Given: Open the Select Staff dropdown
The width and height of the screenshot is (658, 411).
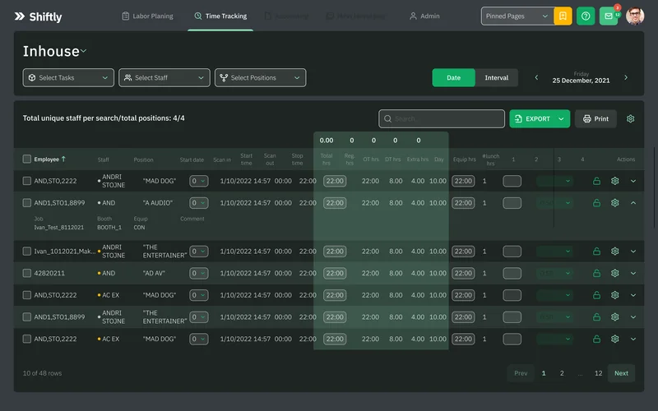Looking at the screenshot, I should [164, 77].
